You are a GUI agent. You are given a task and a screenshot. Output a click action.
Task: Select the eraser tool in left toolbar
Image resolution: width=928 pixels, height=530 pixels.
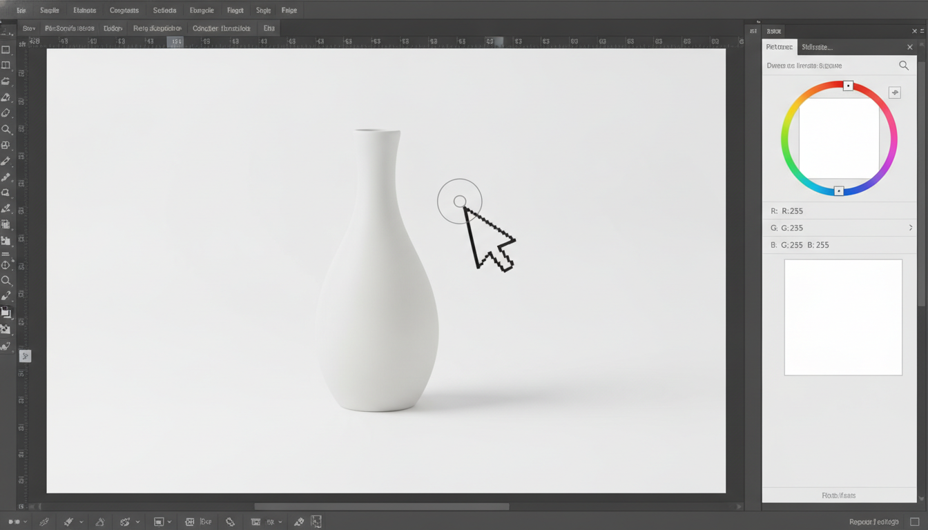6,113
